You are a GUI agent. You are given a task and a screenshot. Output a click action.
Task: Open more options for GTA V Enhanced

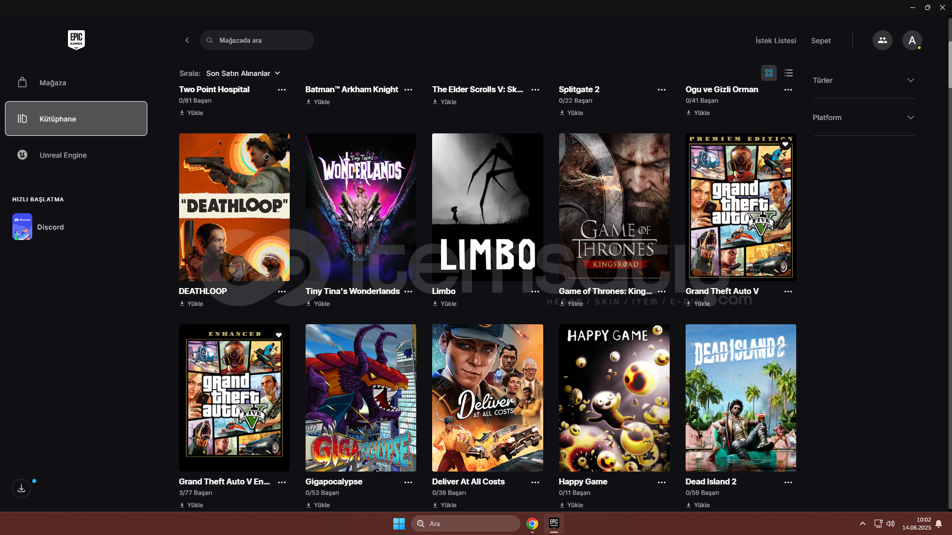coord(282,482)
